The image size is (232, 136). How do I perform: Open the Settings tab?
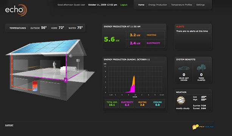200,5
